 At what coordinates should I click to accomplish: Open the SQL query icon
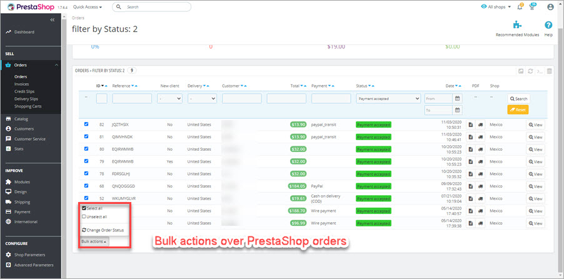coord(540,71)
